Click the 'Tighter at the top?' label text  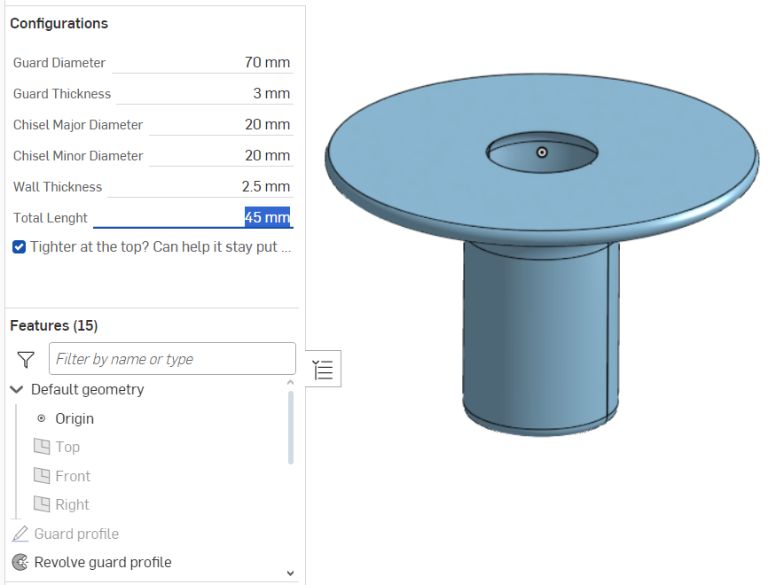pyautogui.click(x=160, y=246)
